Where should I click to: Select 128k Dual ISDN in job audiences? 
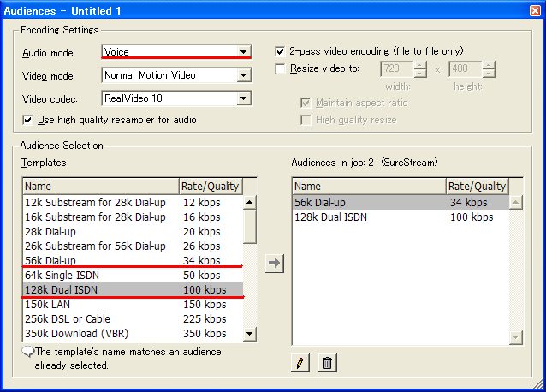[401, 217]
